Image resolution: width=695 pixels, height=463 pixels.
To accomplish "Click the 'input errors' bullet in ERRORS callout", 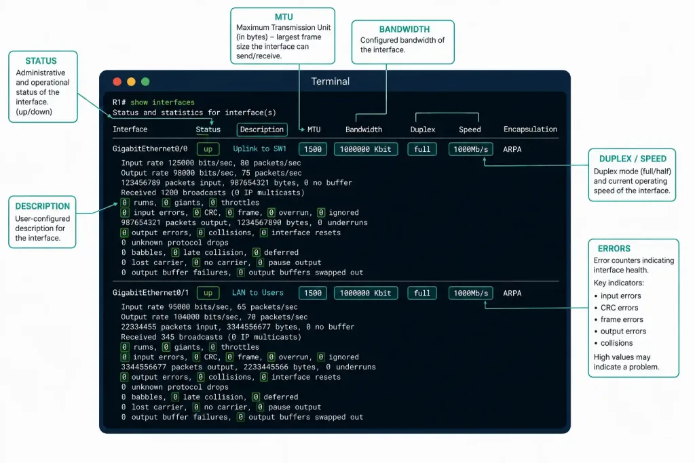I will [620, 296].
